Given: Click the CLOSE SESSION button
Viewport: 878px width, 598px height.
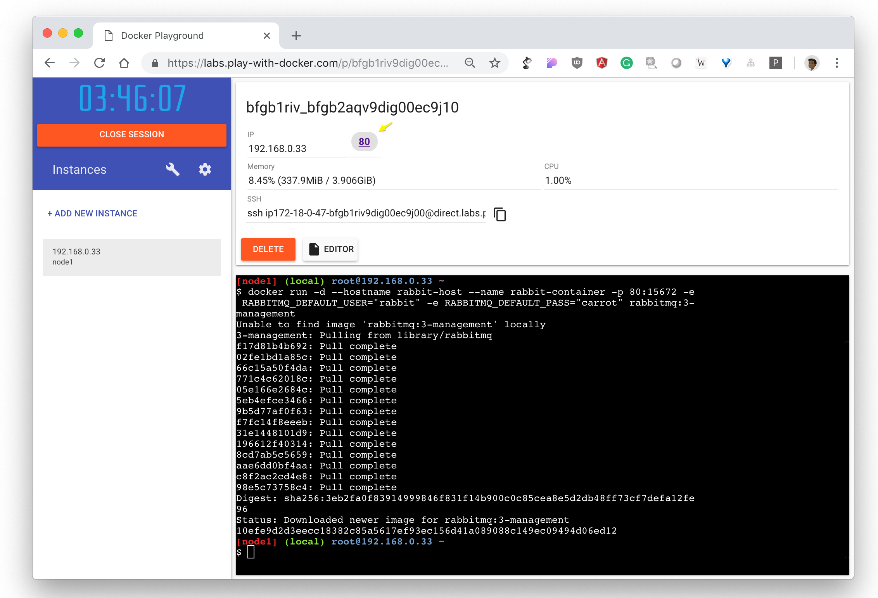Looking at the screenshot, I should (132, 135).
